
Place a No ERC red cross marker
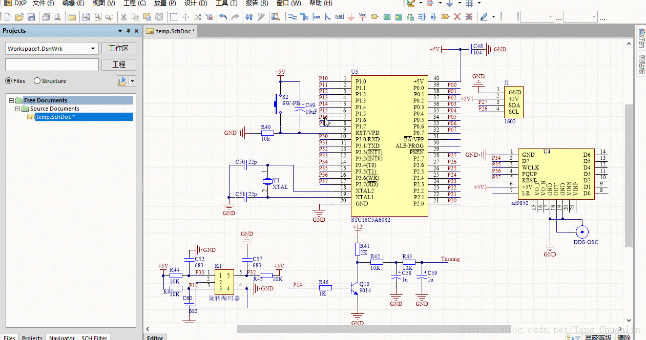tap(457, 17)
